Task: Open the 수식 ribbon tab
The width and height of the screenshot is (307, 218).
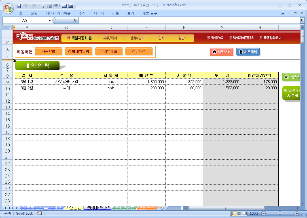Action: 82,13
